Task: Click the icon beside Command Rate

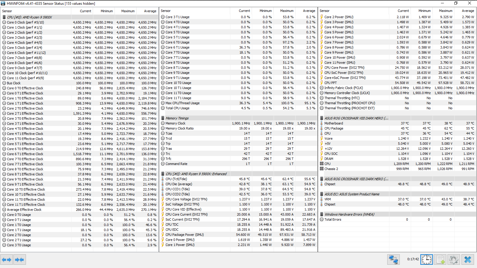Action: tap(163, 164)
